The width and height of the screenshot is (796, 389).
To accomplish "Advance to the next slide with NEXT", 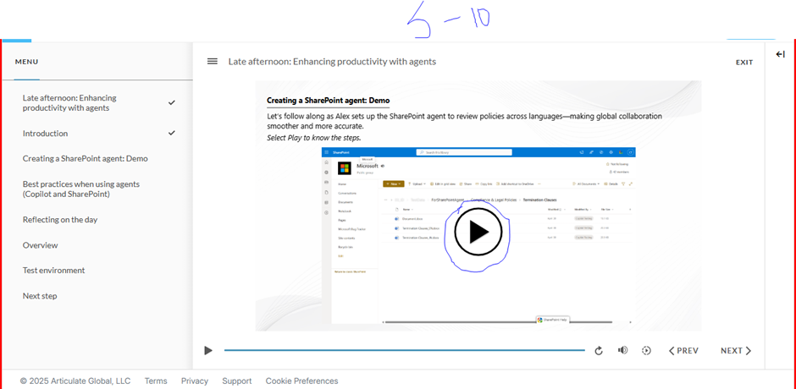I will point(736,350).
